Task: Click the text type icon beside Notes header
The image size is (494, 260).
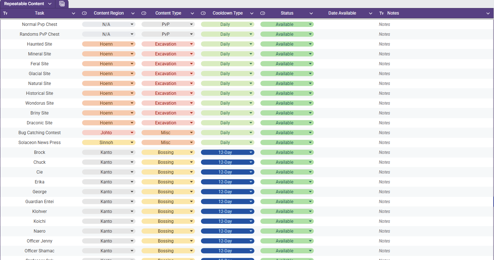Action: tap(381, 13)
